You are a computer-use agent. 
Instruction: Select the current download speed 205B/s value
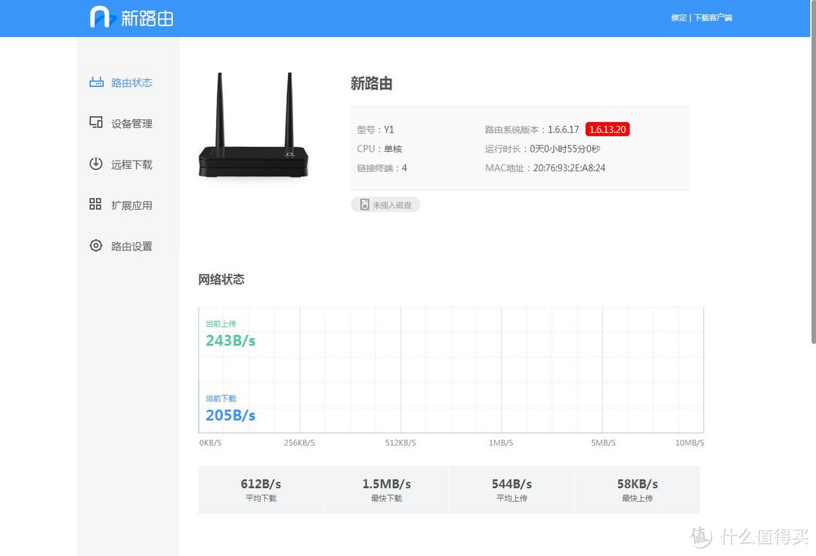point(230,416)
